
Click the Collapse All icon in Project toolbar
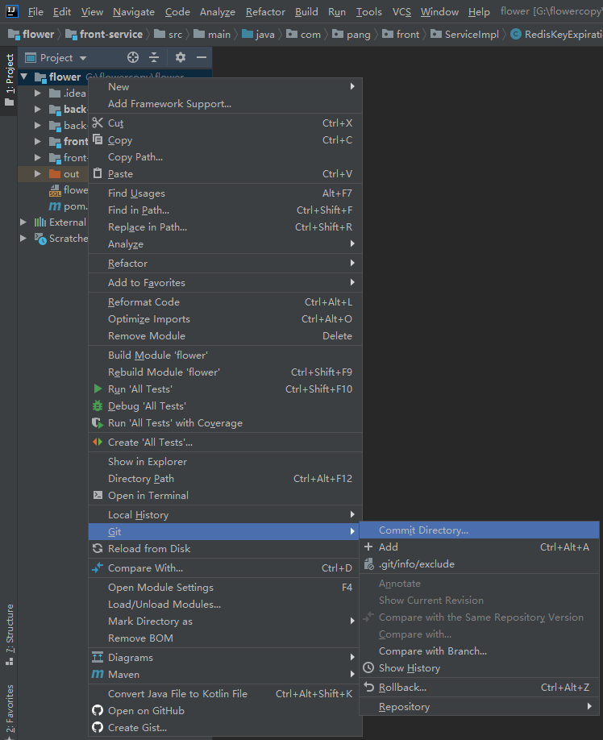click(x=154, y=57)
